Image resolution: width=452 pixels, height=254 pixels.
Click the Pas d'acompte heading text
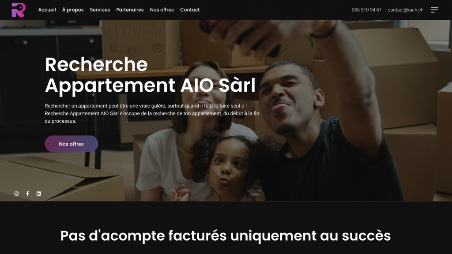[226, 236]
